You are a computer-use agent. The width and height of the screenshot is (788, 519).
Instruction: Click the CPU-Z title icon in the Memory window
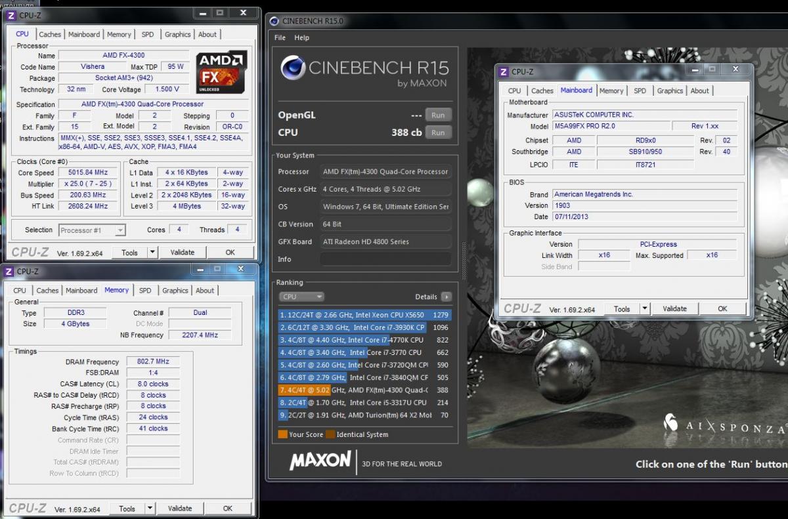click(9, 271)
